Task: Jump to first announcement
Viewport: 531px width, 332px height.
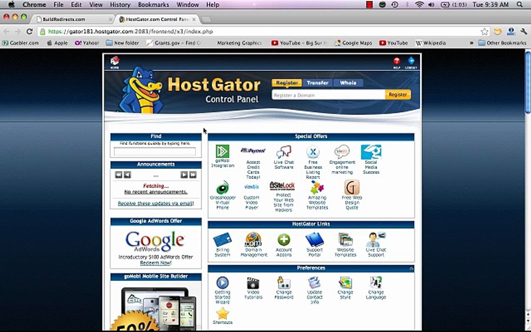Action: tap(118, 174)
